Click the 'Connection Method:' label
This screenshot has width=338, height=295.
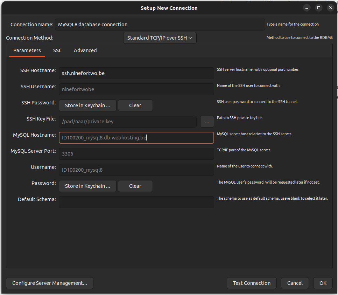30,38
